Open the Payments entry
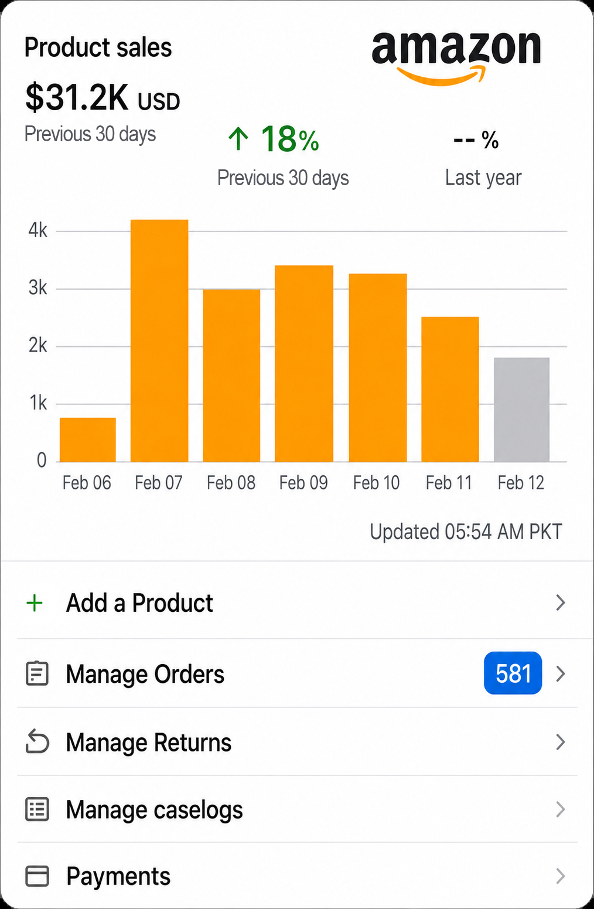This screenshot has width=594, height=909. tap(297, 876)
